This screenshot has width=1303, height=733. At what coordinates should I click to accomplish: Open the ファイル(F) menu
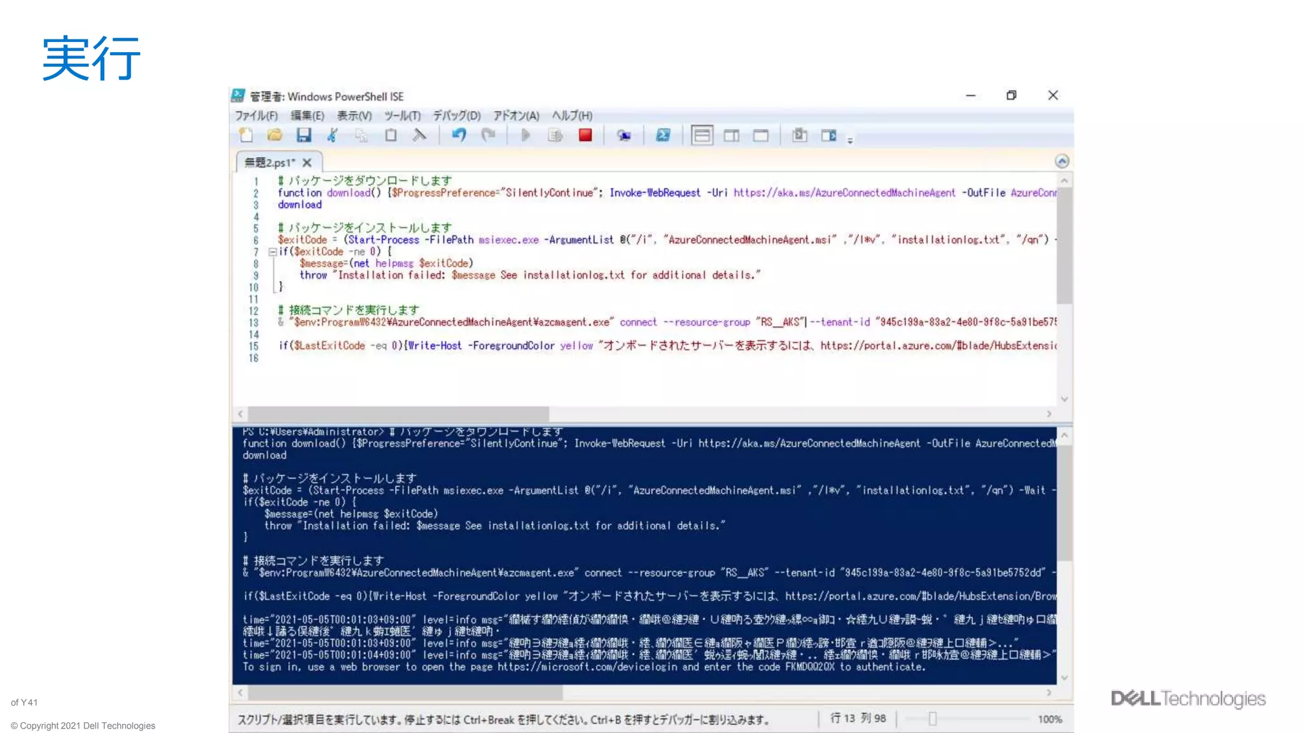[256, 116]
